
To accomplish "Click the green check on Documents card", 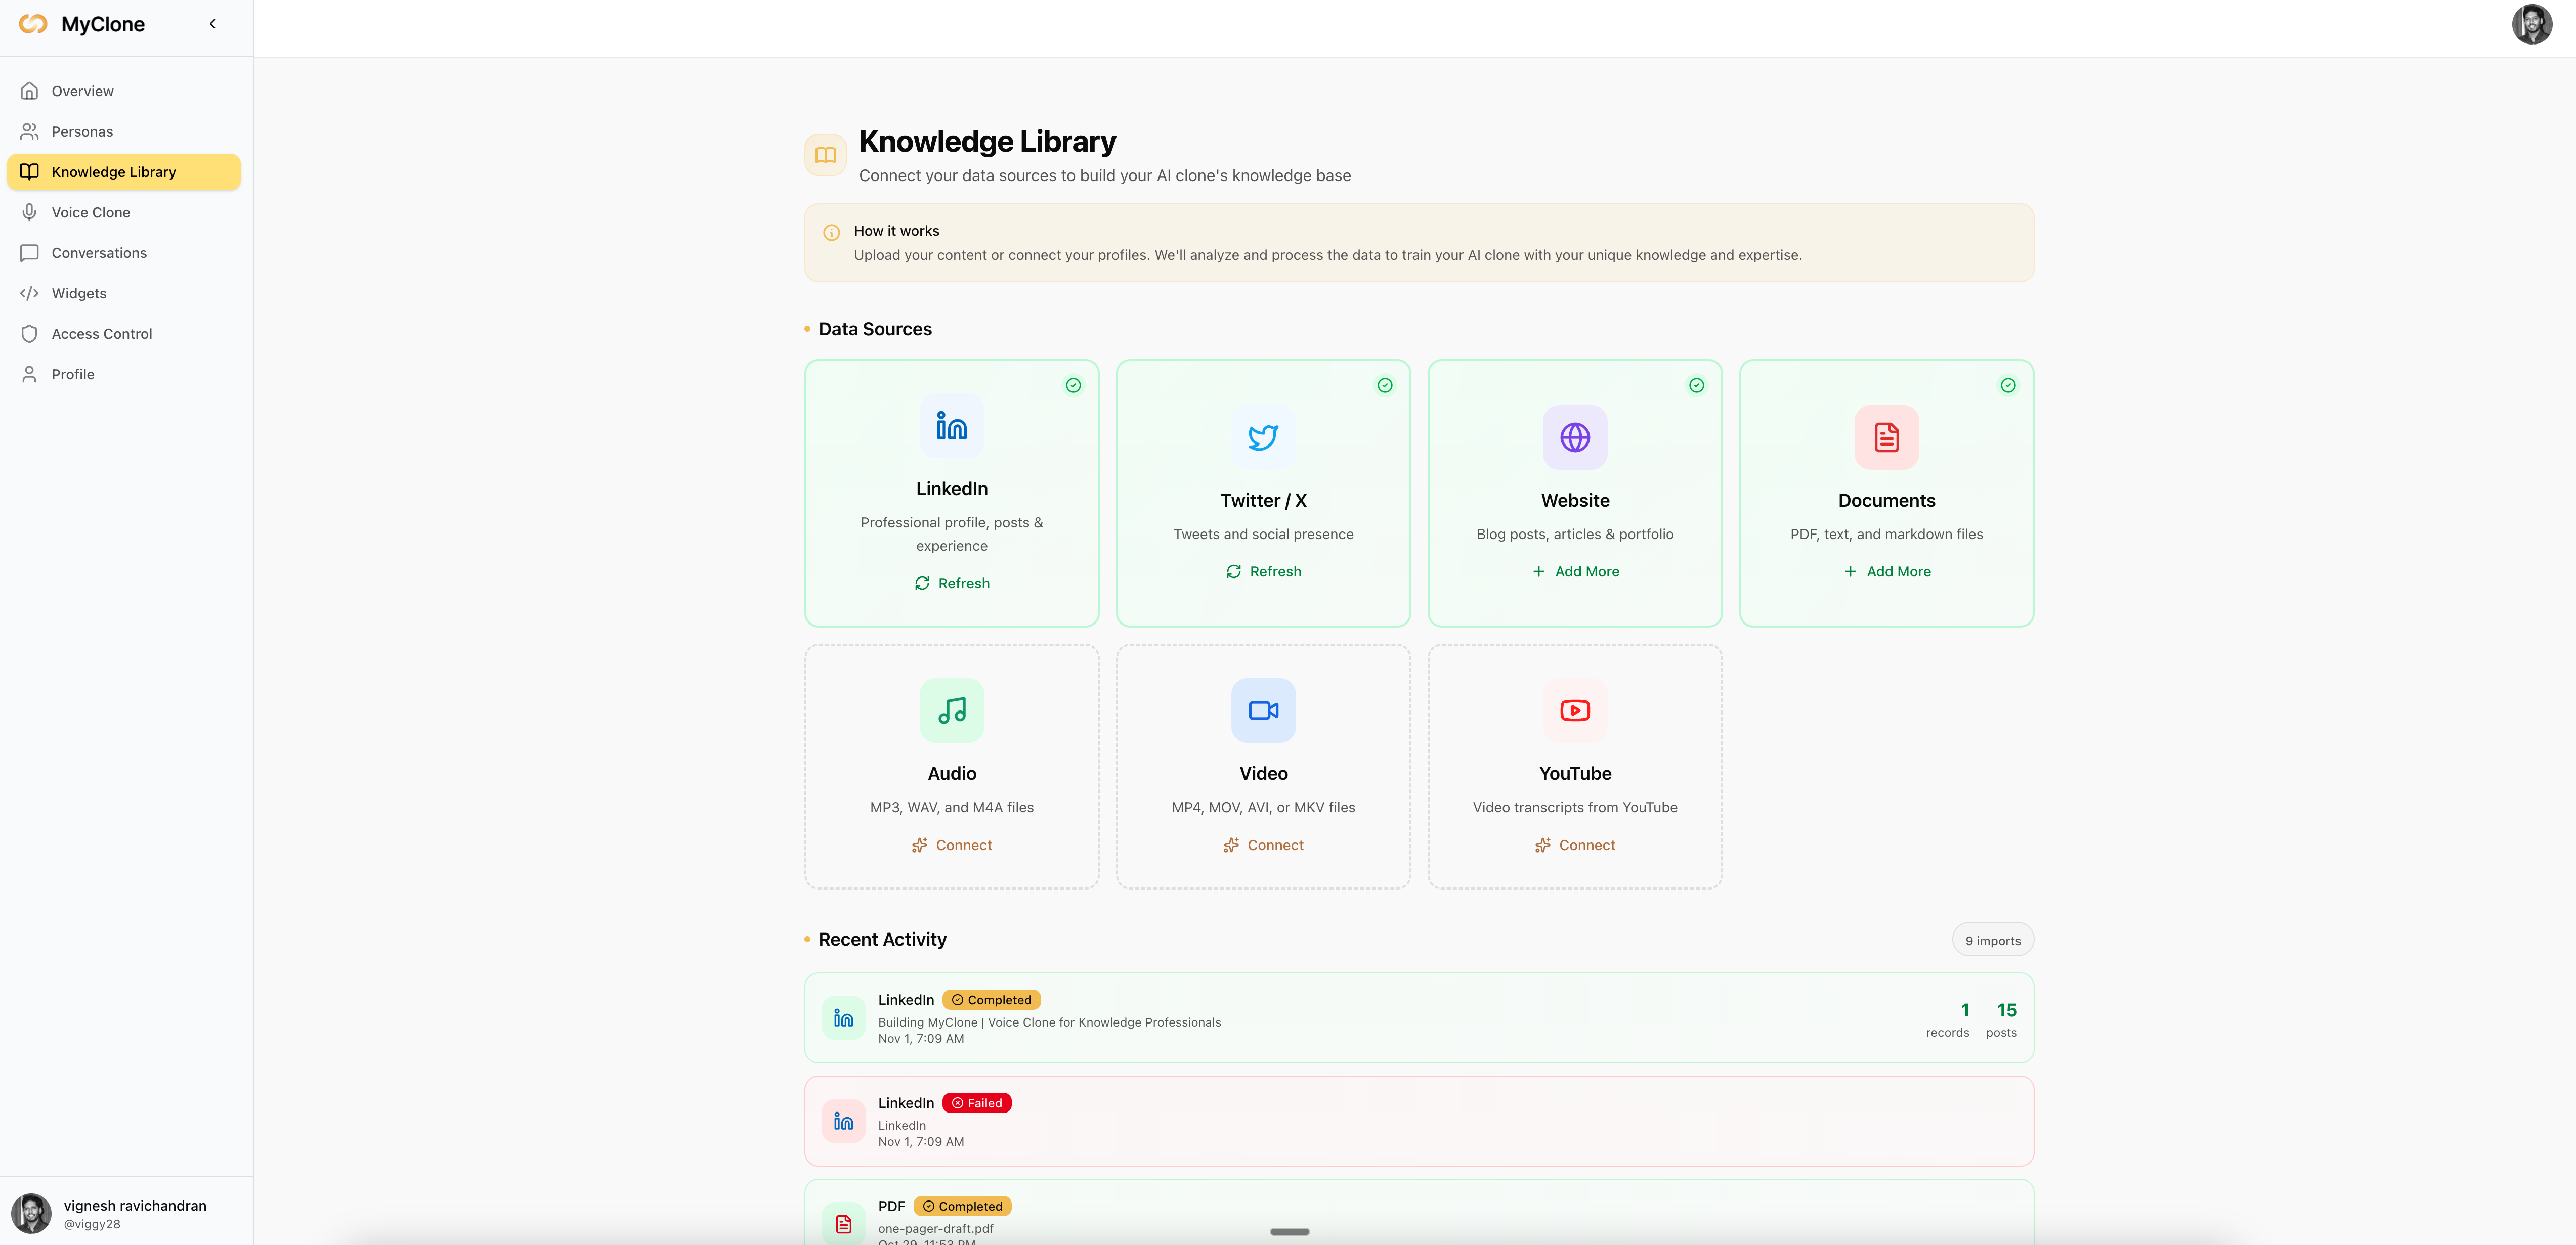I will (2009, 385).
